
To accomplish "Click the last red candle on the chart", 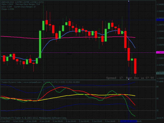I will point(135,66).
